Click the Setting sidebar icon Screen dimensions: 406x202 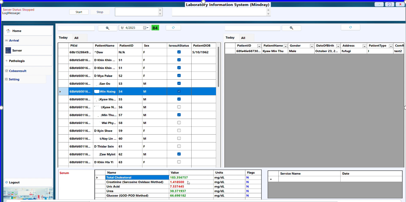[x=6, y=79]
